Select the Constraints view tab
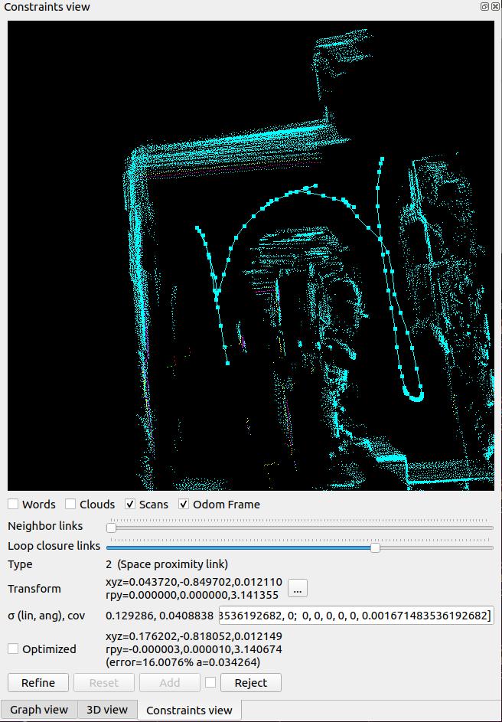Image resolution: width=502 pixels, height=722 pixels. (x=189, y=710)
